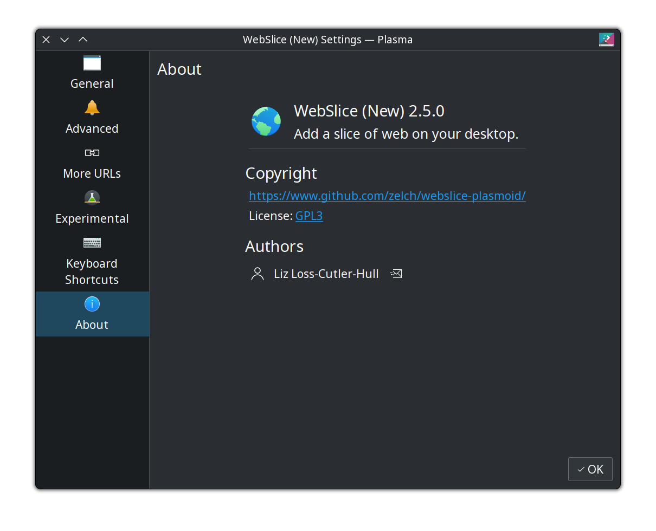Switch to the General tab label
This screenshot has height=531, width=656.
(x=92, y=83)
